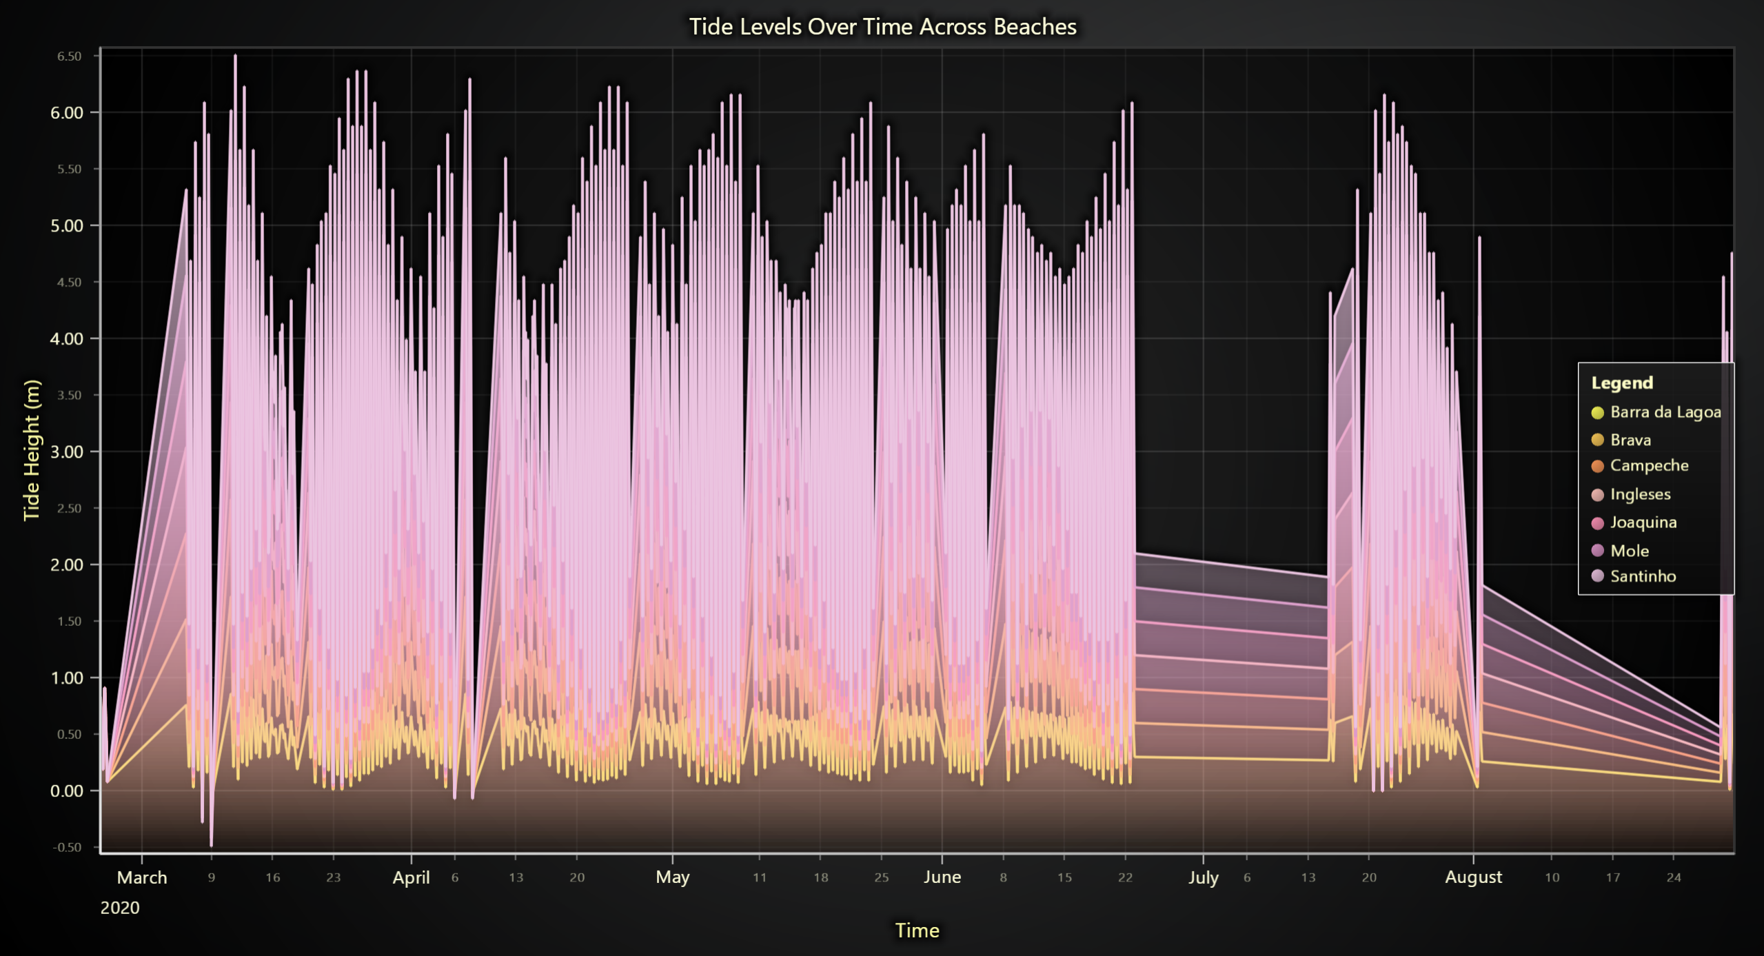Click the chart title Tide Levels Over Time
The width and height of the screenshot is (1764, 956).
882,27
